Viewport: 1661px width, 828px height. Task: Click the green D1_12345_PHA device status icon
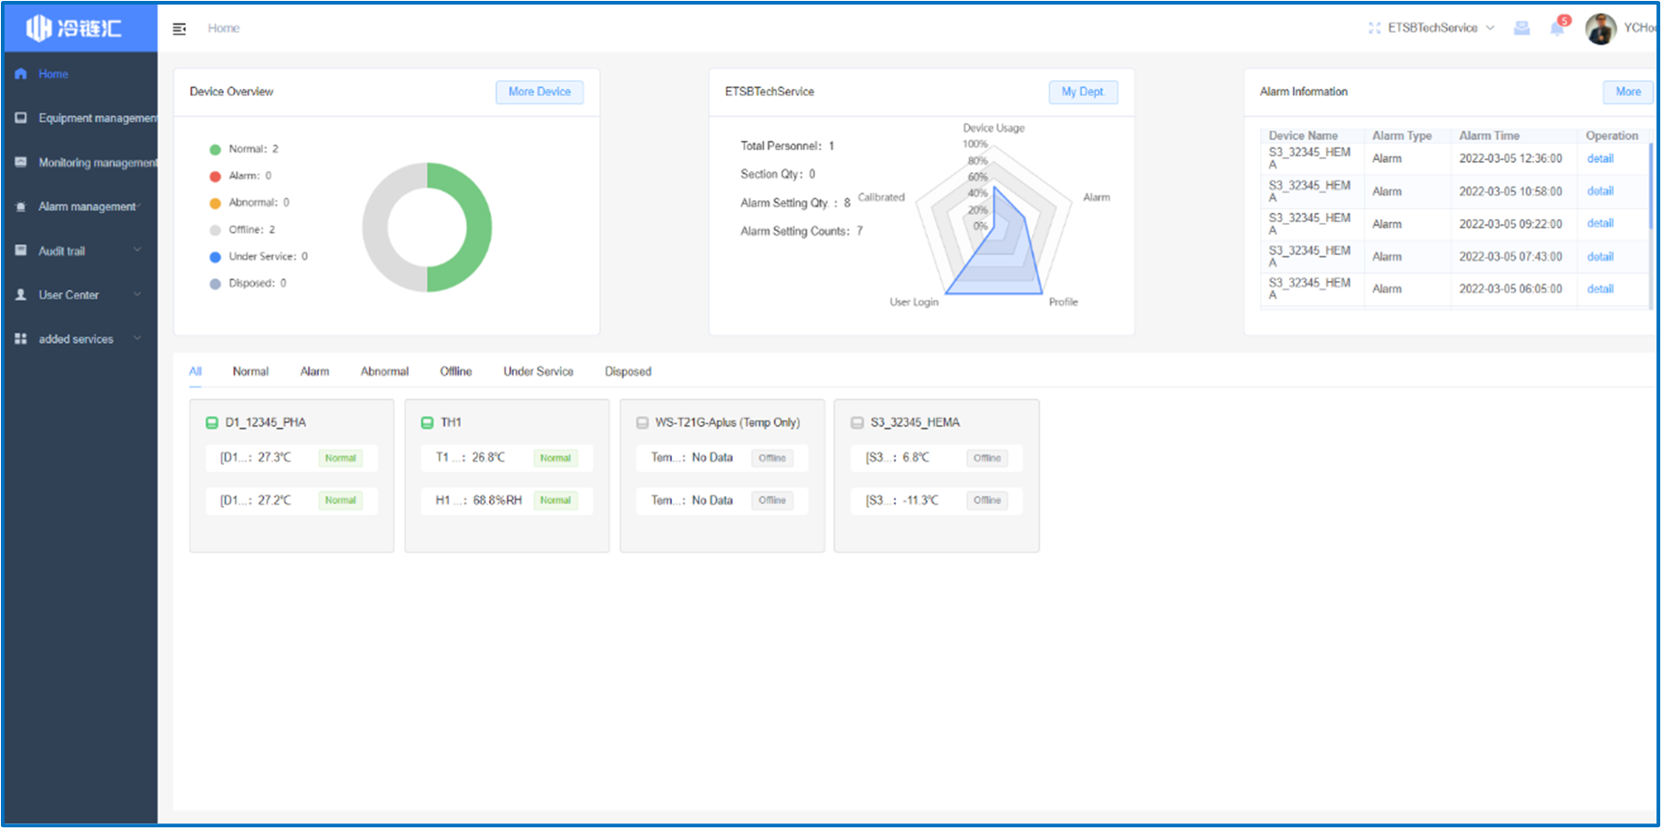tap(212, 423)
